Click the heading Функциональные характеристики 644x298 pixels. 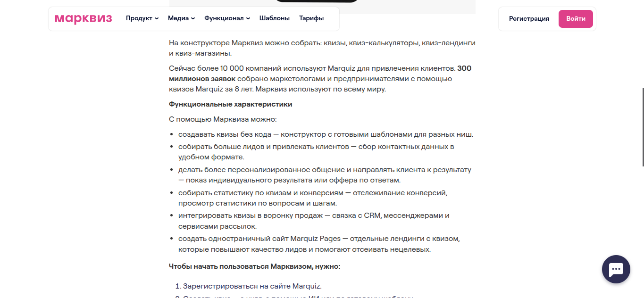[x=230, y=104]
